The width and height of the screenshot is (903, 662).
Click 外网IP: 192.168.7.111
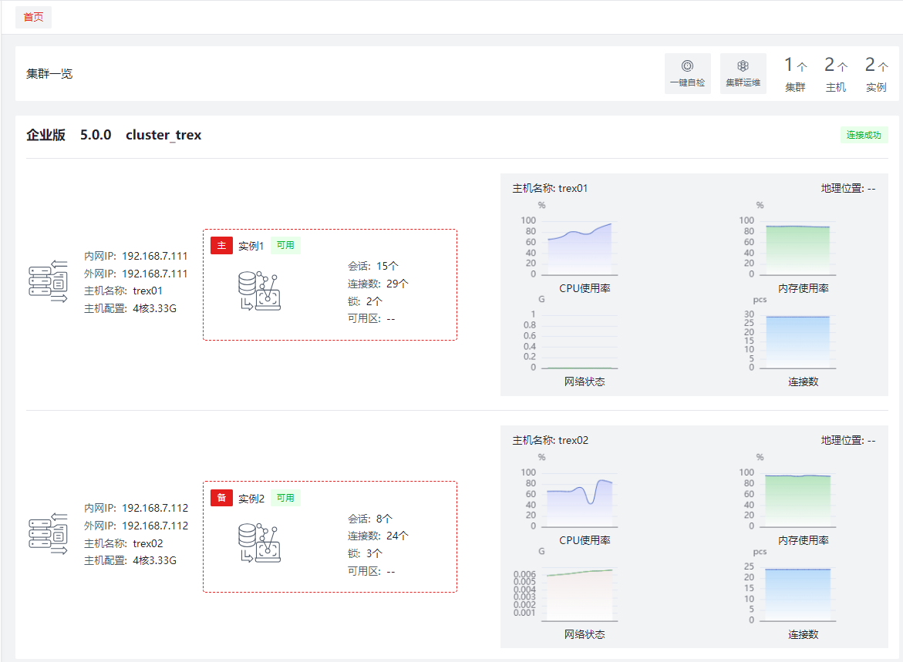point(136,274)
